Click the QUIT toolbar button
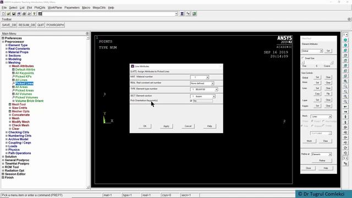This screenshot has width=352, height=198. 41,25
